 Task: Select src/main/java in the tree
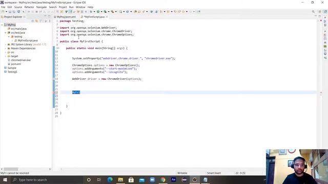coord(18,29)
